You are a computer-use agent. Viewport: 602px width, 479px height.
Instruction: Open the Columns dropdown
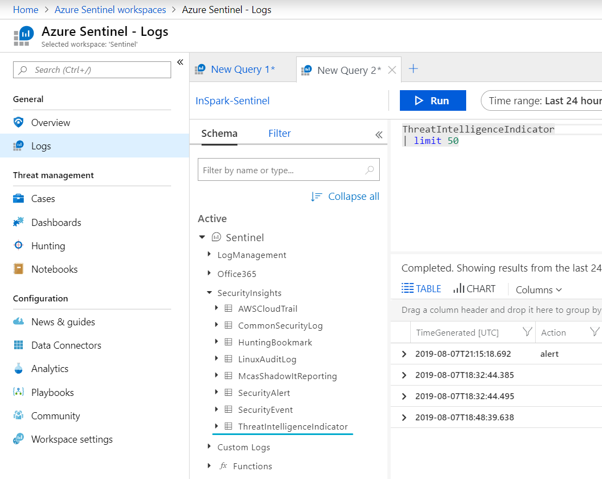538,290
